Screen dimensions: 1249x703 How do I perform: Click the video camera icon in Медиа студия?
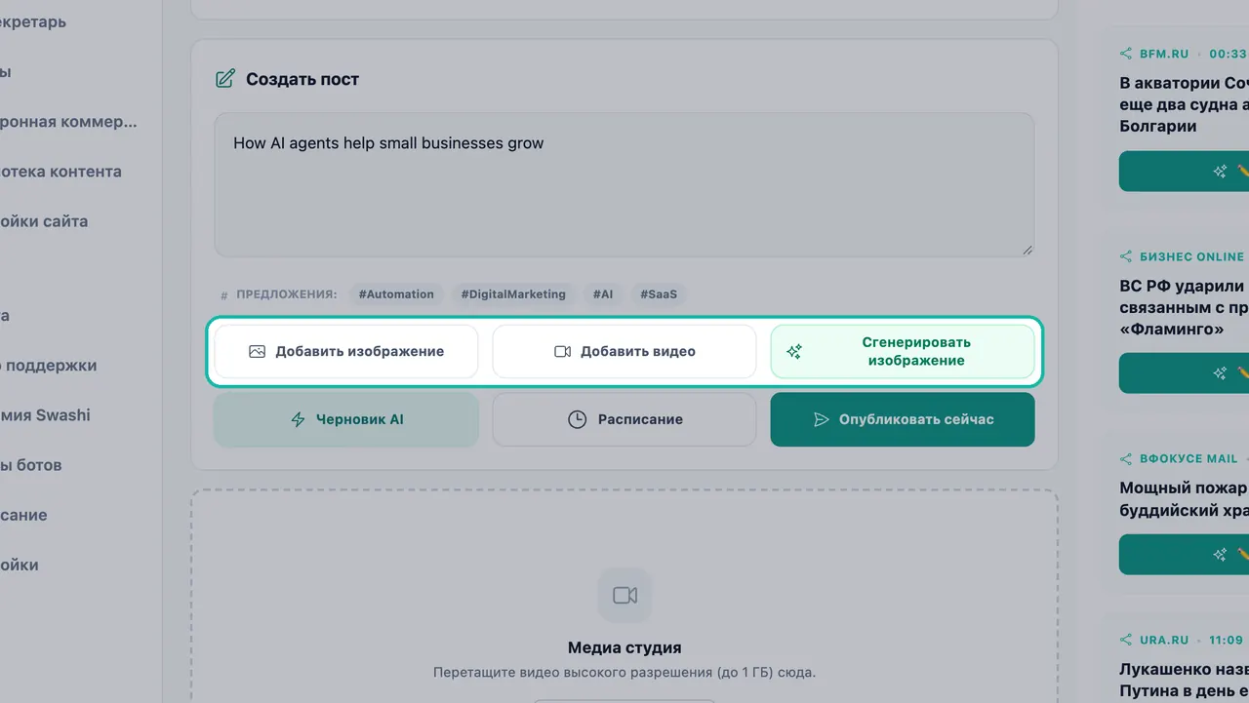[x=624, y=595]
